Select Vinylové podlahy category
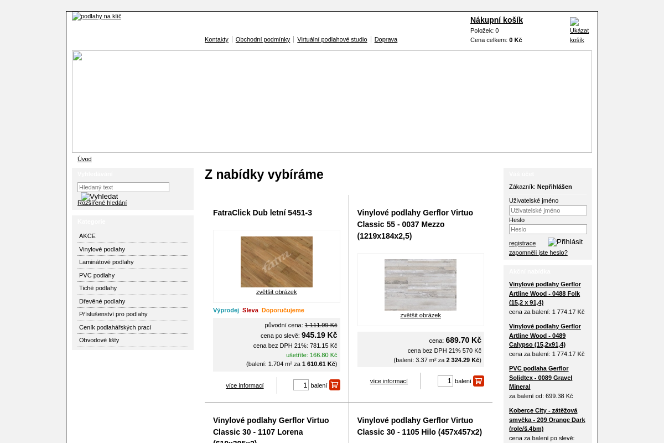This screenshot has width=664, height=443. coord(133,249)
